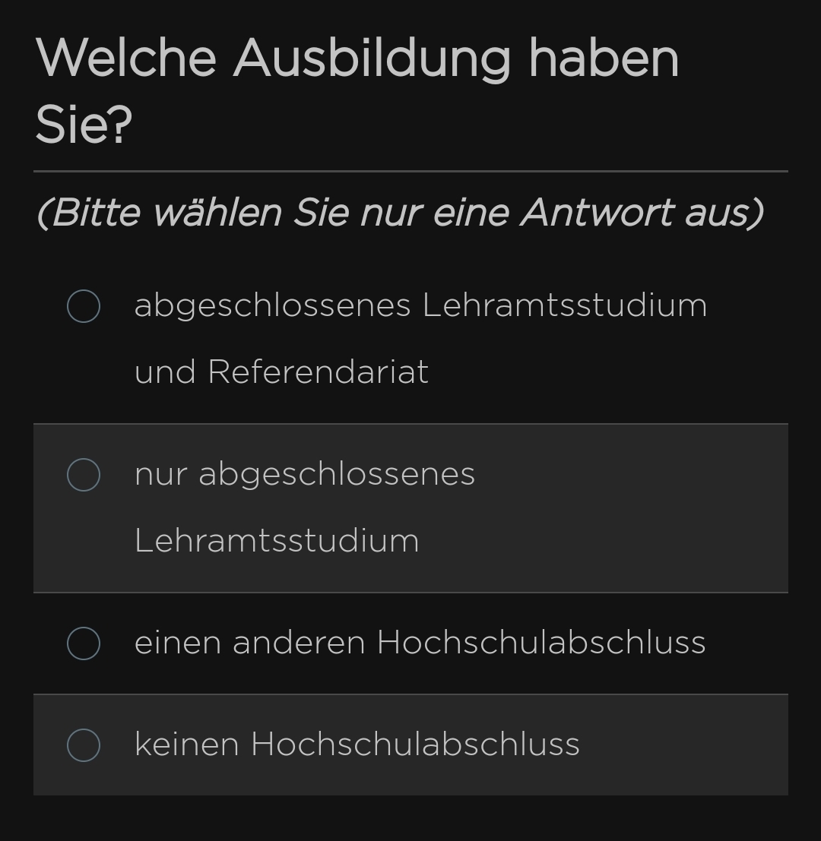Click the word 'Antwort' in the hint
This screenshot has width=821, height=841.
597,213
